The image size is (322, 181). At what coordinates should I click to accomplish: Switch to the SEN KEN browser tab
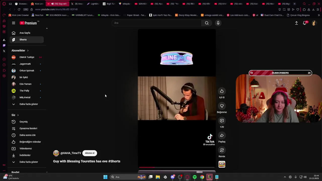tap(141, 4)
